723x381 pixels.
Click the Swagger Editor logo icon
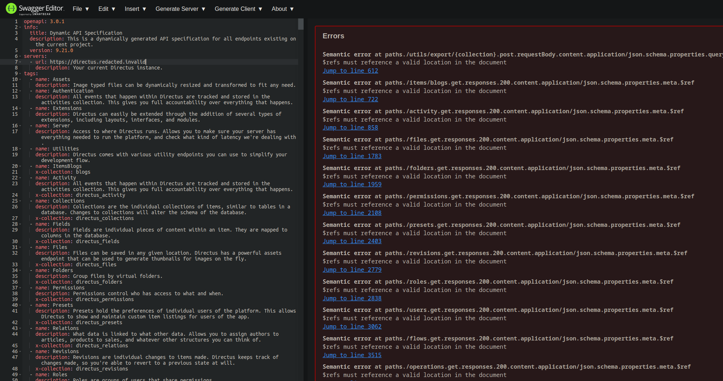coord(11,8)
